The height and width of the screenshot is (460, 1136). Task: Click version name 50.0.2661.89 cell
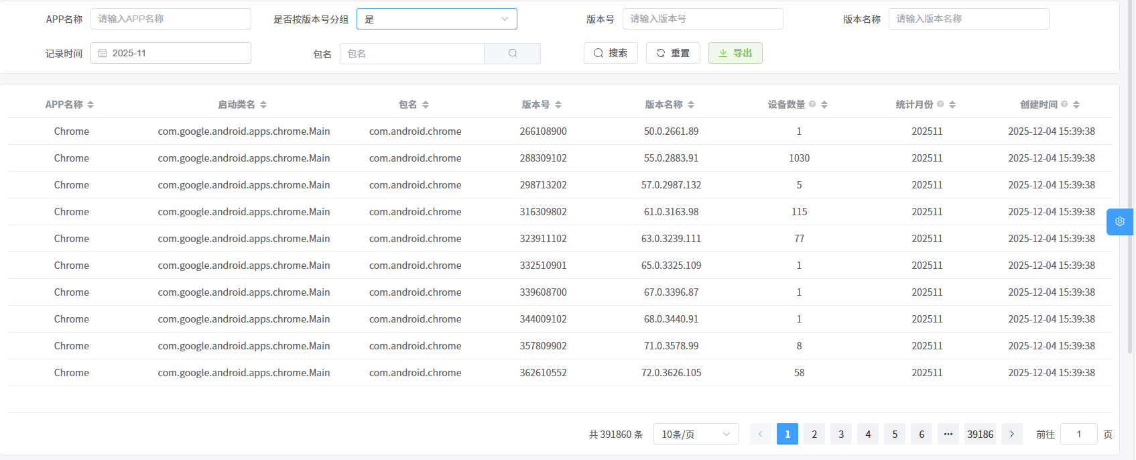point(672,131)
